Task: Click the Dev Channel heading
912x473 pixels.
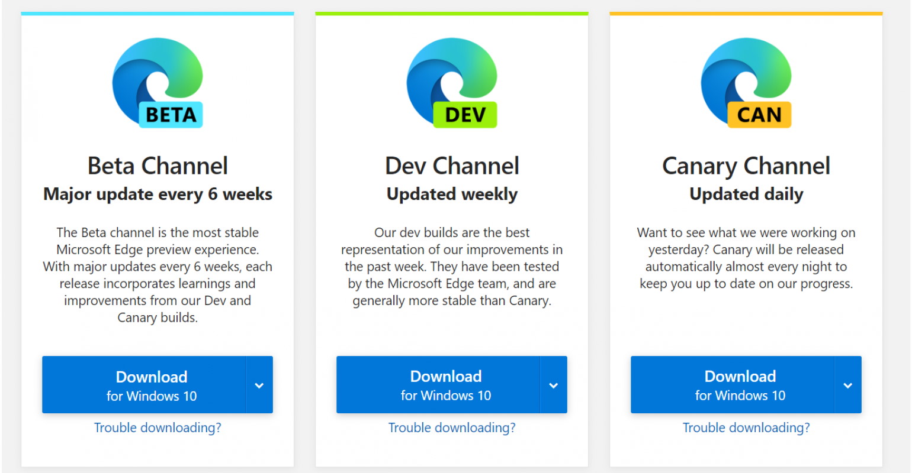Action: click(452, 166)
